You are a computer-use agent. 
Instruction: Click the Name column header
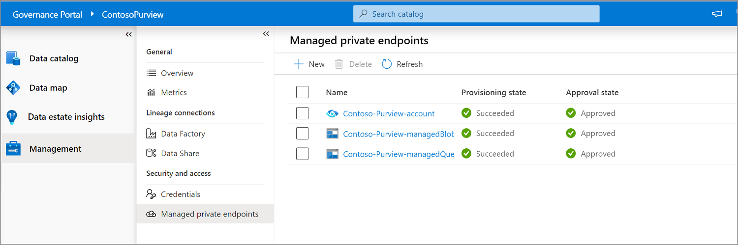point(337,92)
